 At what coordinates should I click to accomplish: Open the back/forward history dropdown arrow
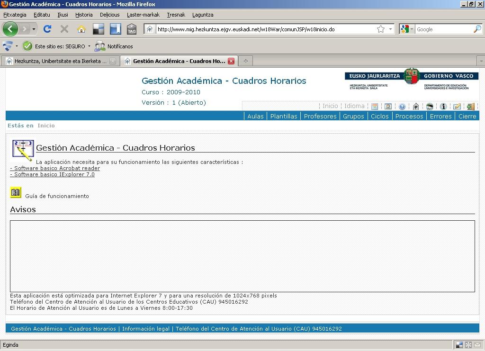(34, 29)
